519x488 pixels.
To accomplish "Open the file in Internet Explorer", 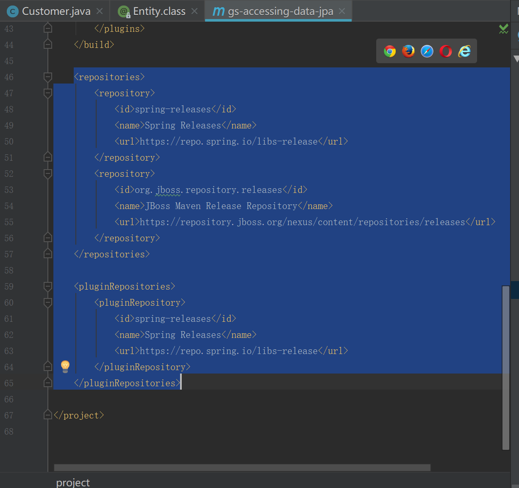I will 464,51.
